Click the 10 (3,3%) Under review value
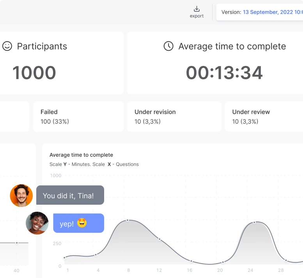The height and width of the screenshot is (278, 303). pos(245,122)
